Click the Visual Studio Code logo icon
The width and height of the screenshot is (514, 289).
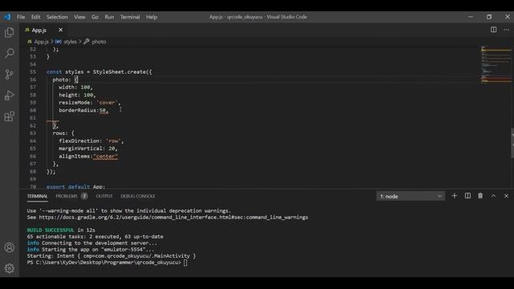point(7,17)
